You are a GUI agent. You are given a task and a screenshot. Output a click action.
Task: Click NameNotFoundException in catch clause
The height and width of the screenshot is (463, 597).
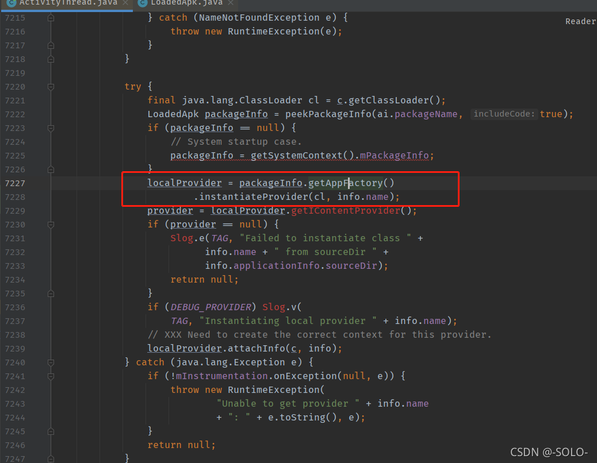[259, 17]
